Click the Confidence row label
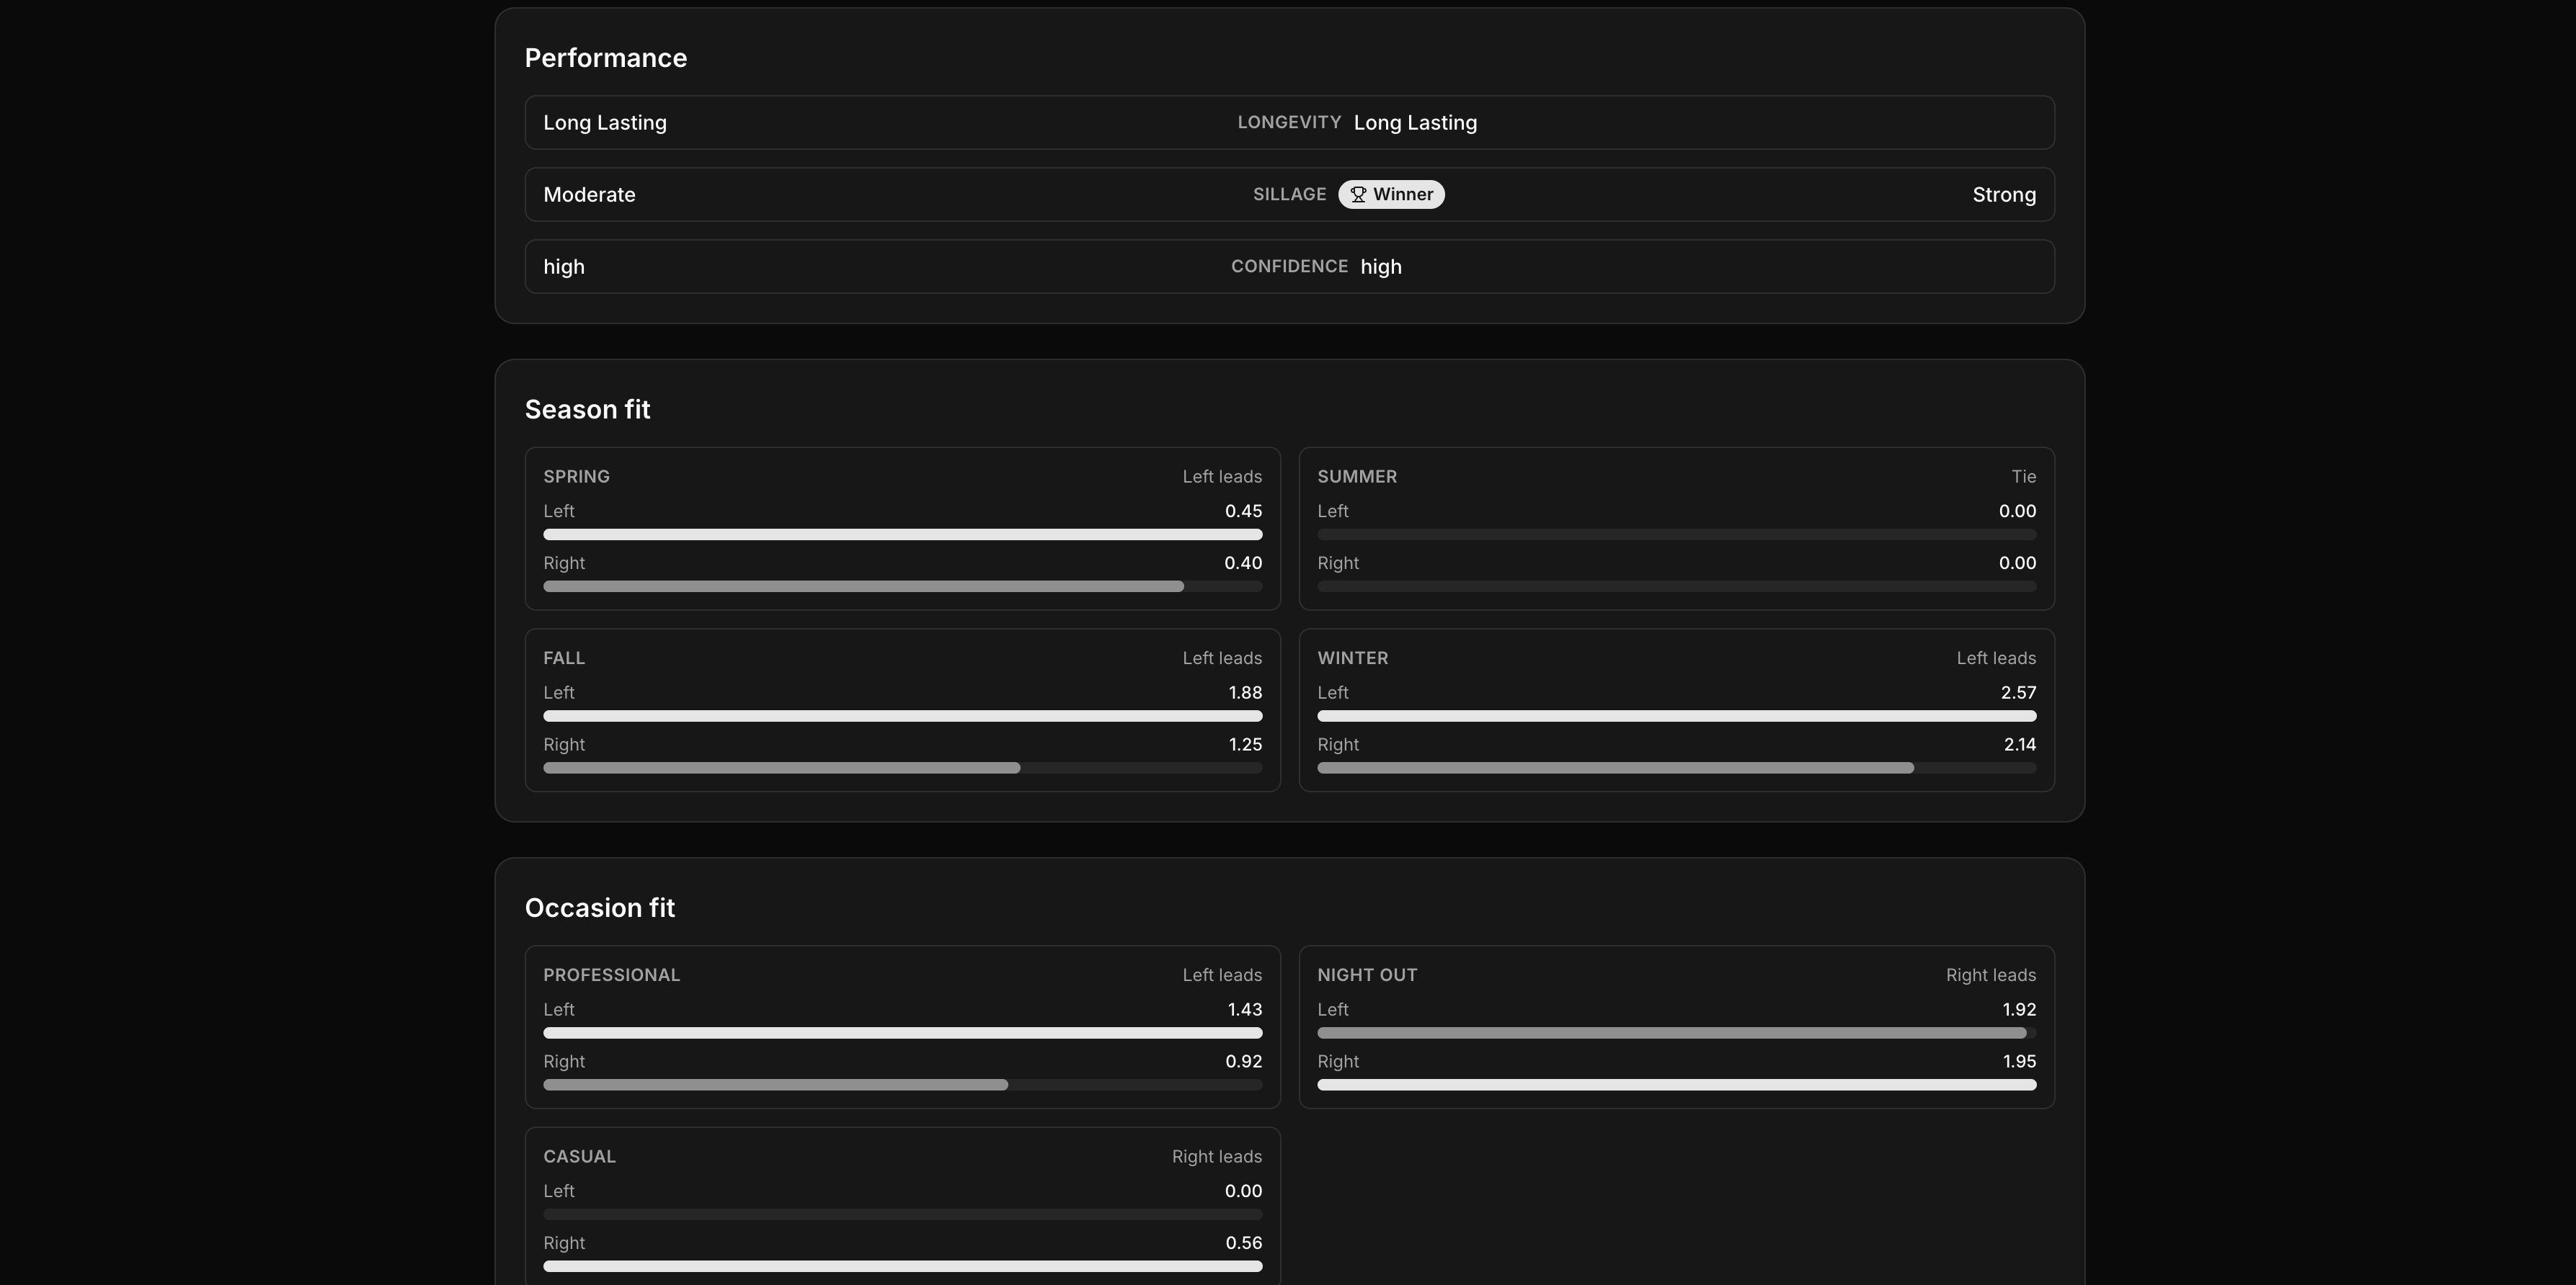The width and height of the screenshot is (2576, 1285). [1289, 267]
